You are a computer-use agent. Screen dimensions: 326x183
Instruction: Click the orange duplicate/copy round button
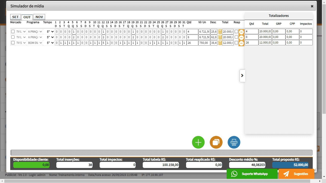pos(216,142)
